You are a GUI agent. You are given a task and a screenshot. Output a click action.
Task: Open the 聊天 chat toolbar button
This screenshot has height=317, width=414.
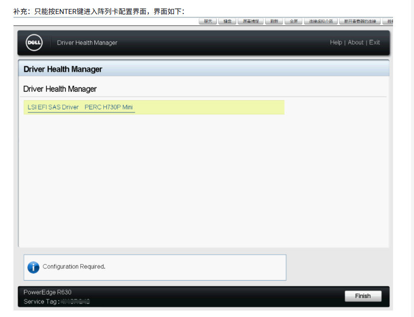208,21
